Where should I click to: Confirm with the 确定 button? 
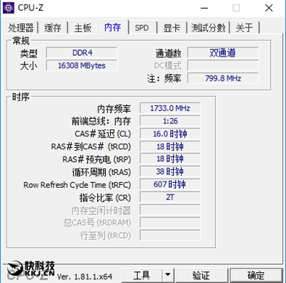(x=256, y=275)
